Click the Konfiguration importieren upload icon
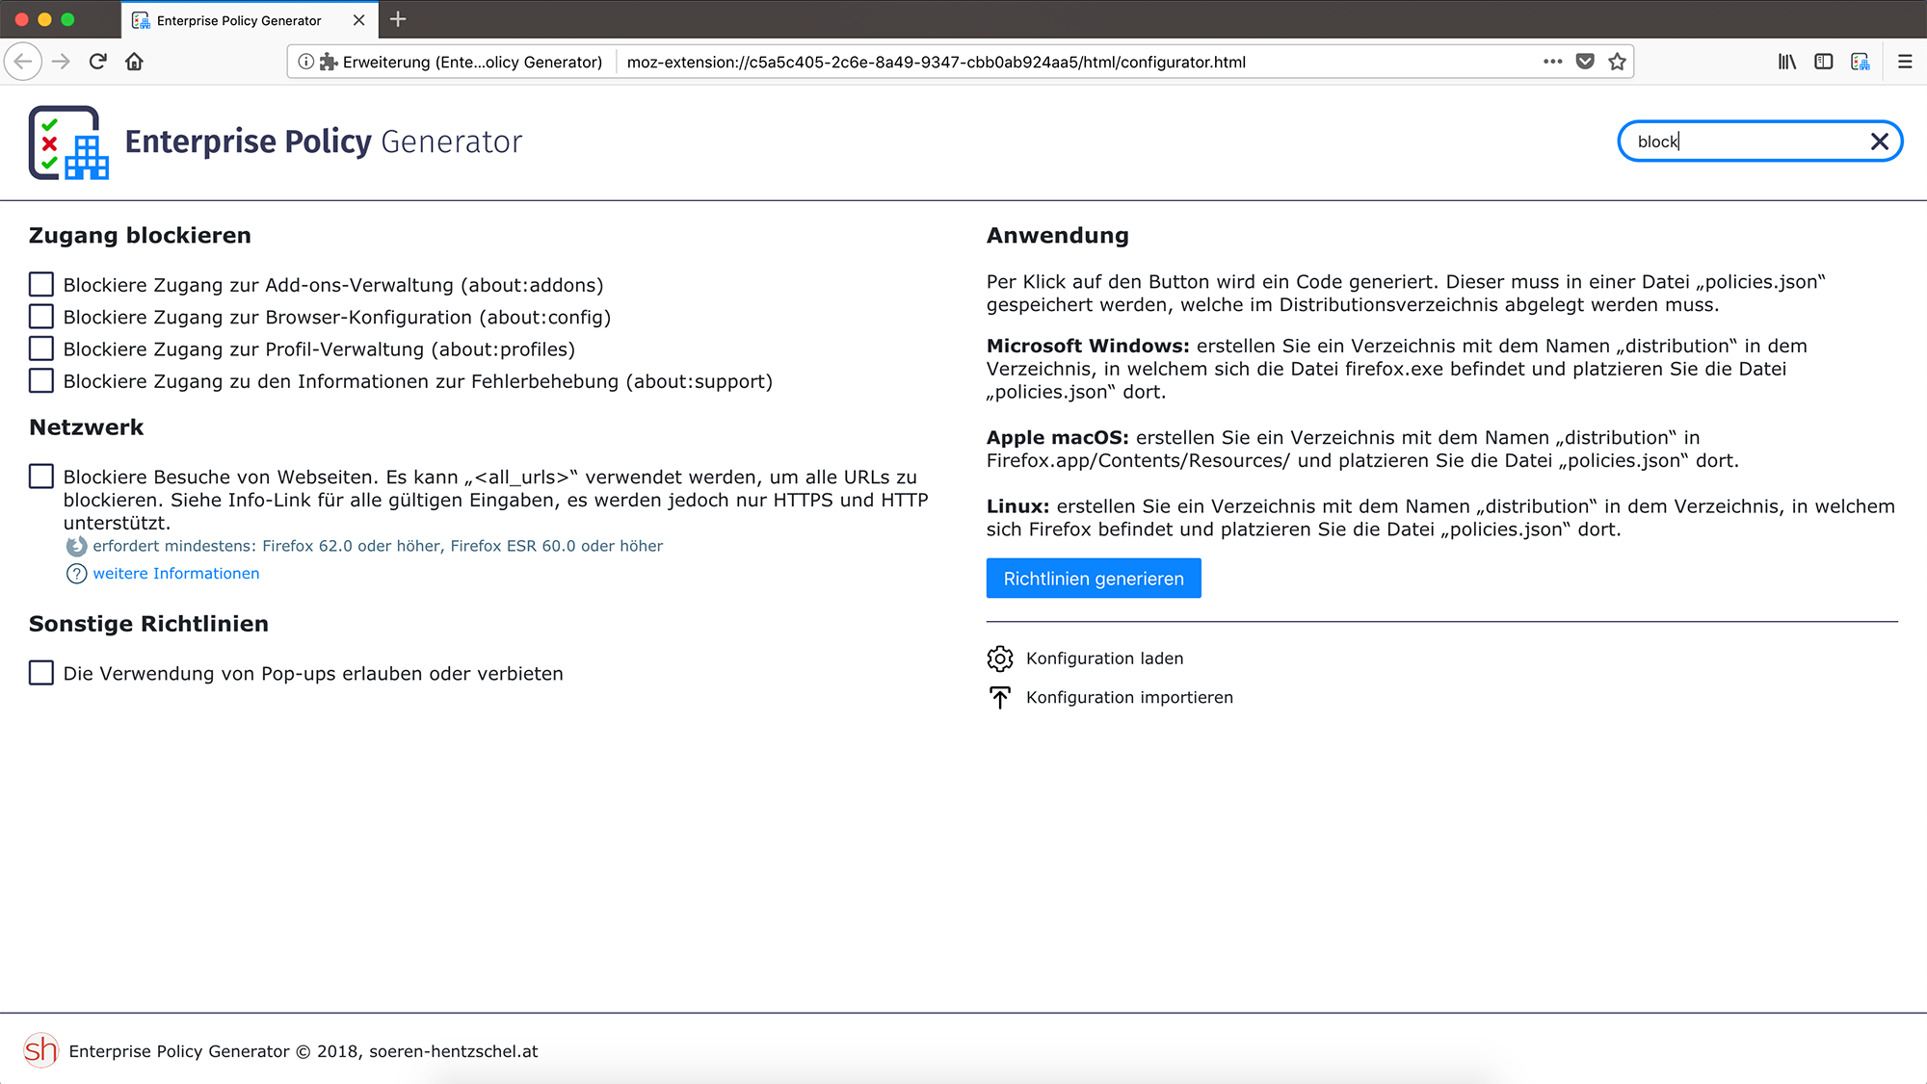The height and width of the screenshot is (1084, 1927). [x=1000, y=697]
